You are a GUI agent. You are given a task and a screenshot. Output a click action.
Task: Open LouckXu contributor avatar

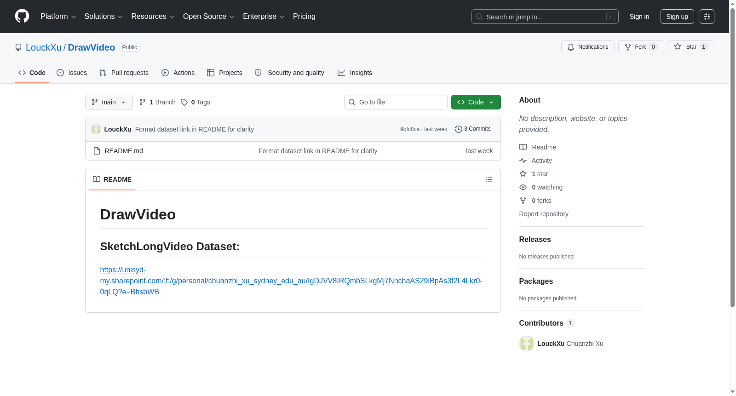click(x=527, y=344)
